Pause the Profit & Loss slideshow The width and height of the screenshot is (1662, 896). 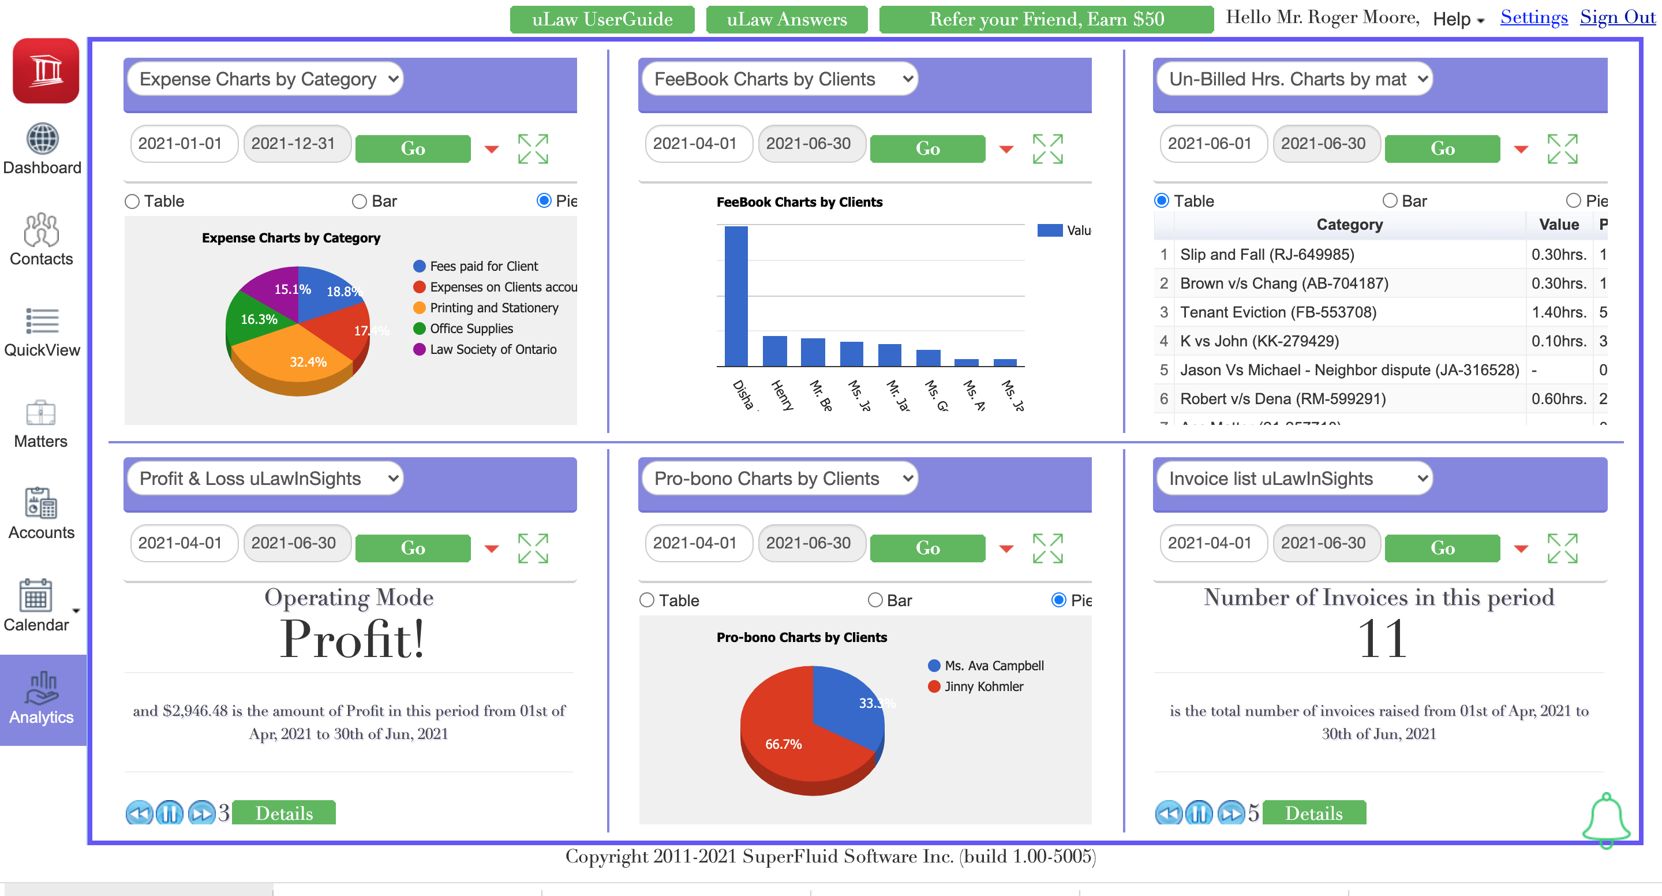coord(170,813)
